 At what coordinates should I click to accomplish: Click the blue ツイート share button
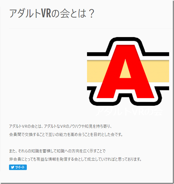[x=18, y=167]
